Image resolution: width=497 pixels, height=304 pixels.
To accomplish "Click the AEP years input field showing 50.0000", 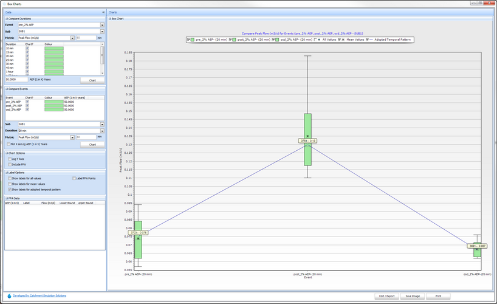I will 16,80.
